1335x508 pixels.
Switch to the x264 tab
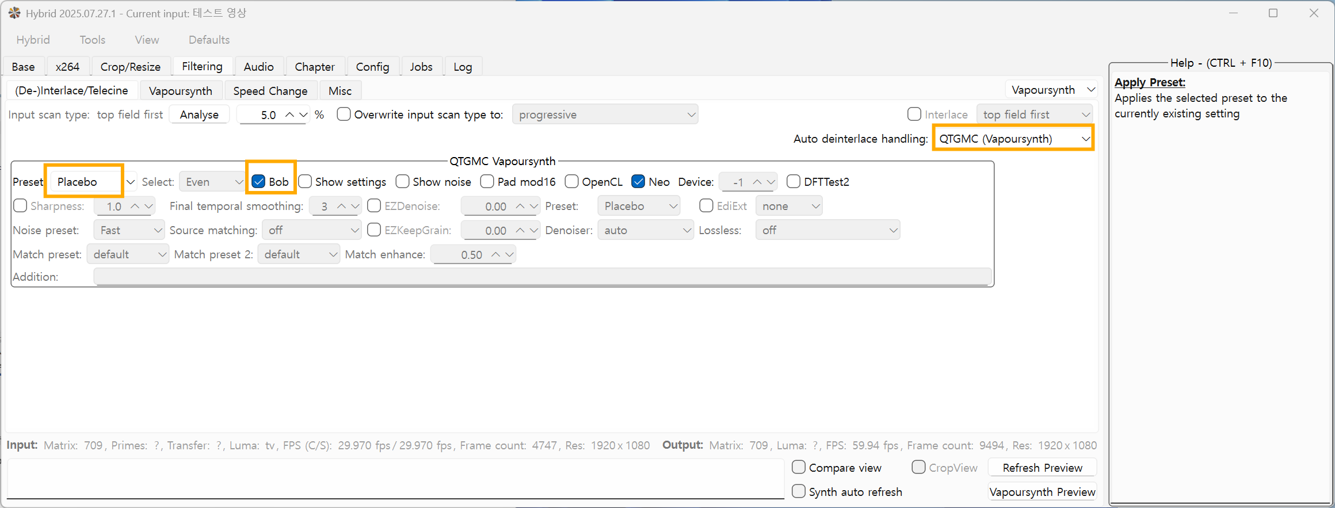point(67,67)
